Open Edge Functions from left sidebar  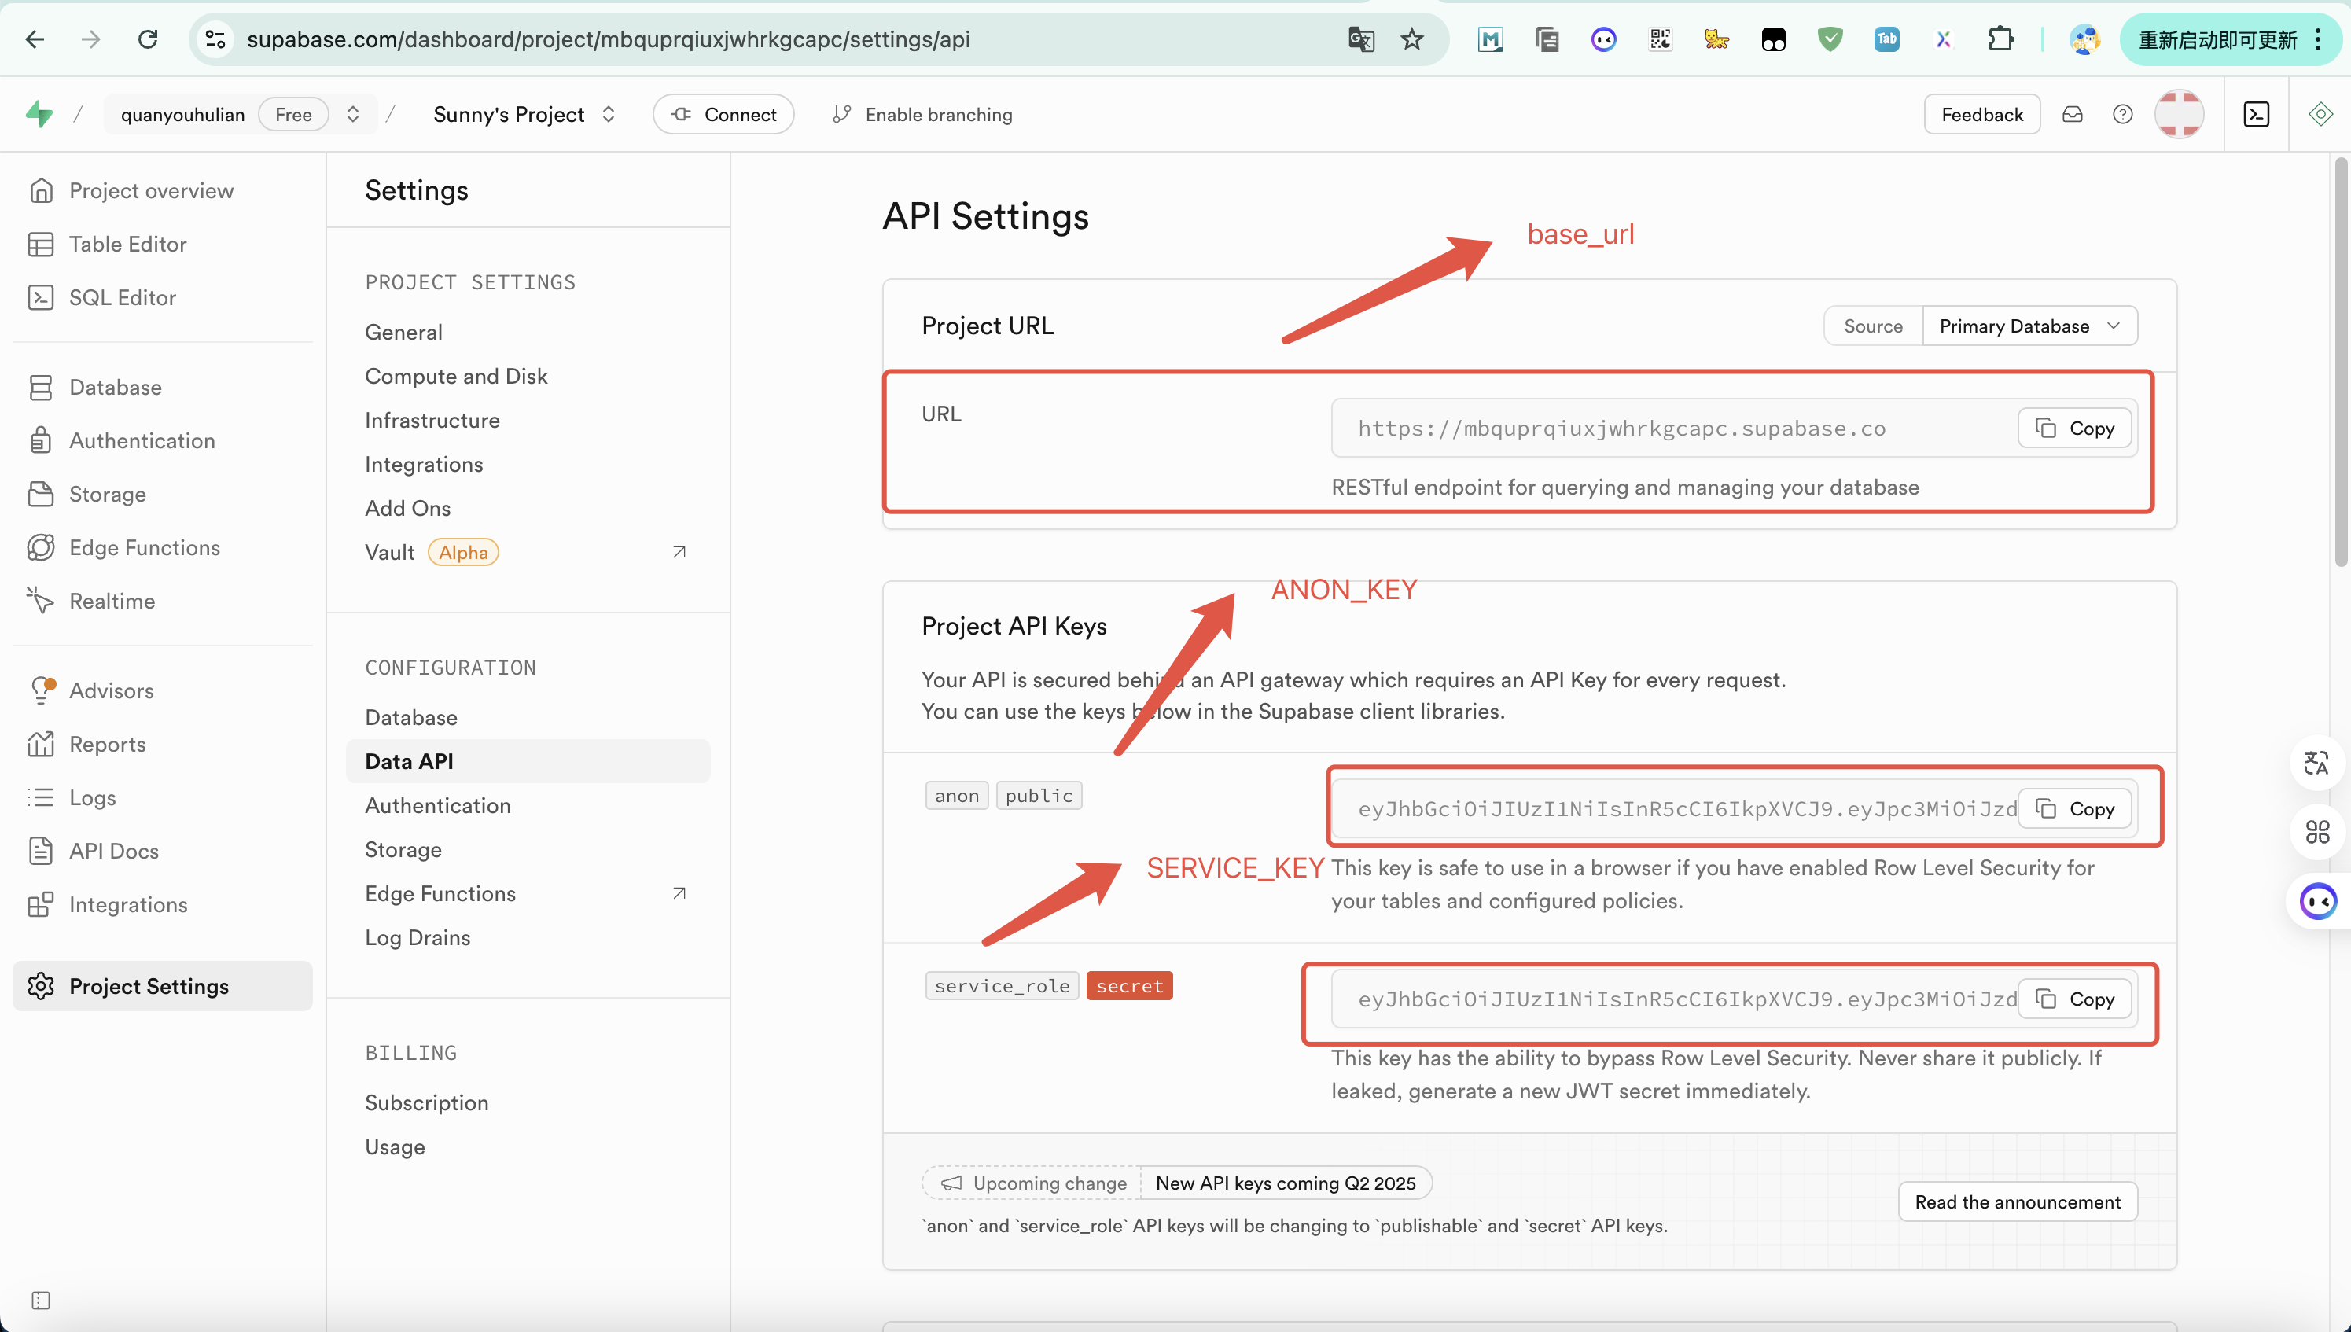click(x=144, y=547)
